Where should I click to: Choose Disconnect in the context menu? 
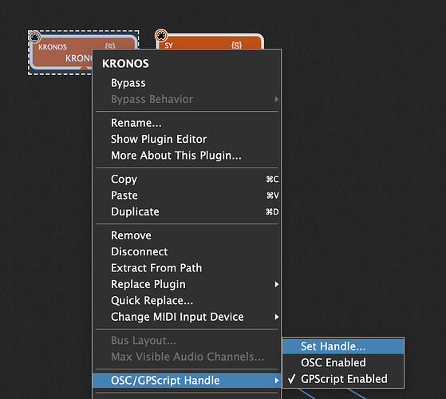pyautogui.click(x=187, y=251)
